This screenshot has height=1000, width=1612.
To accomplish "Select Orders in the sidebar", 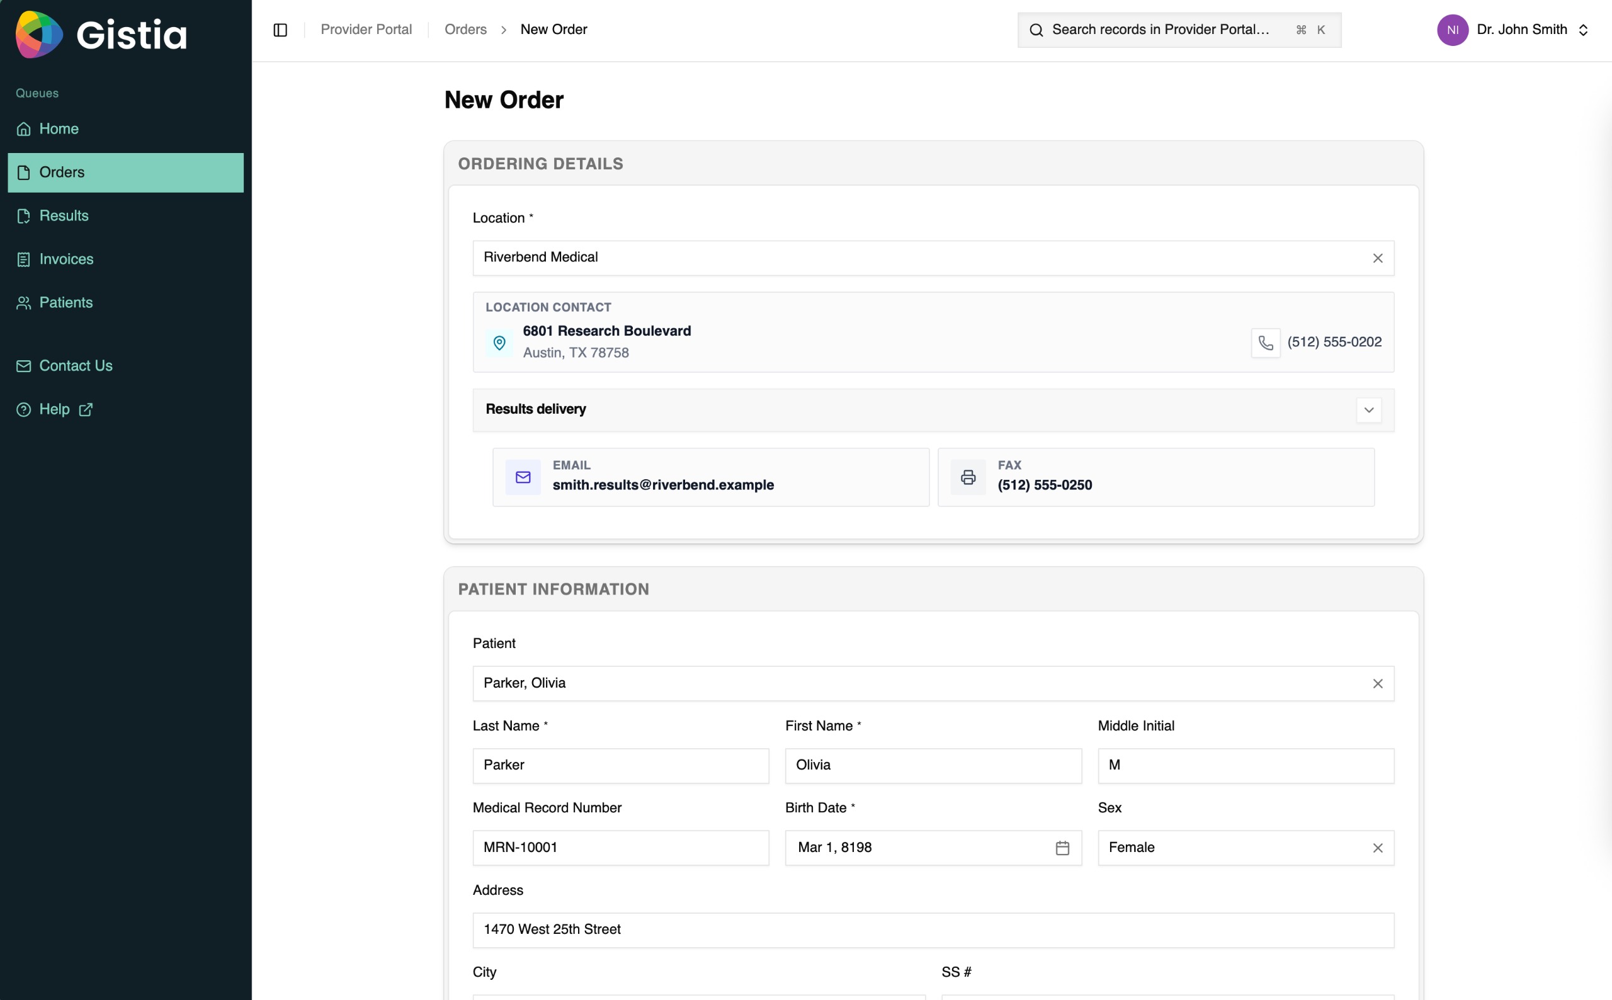I will [126, 173].
